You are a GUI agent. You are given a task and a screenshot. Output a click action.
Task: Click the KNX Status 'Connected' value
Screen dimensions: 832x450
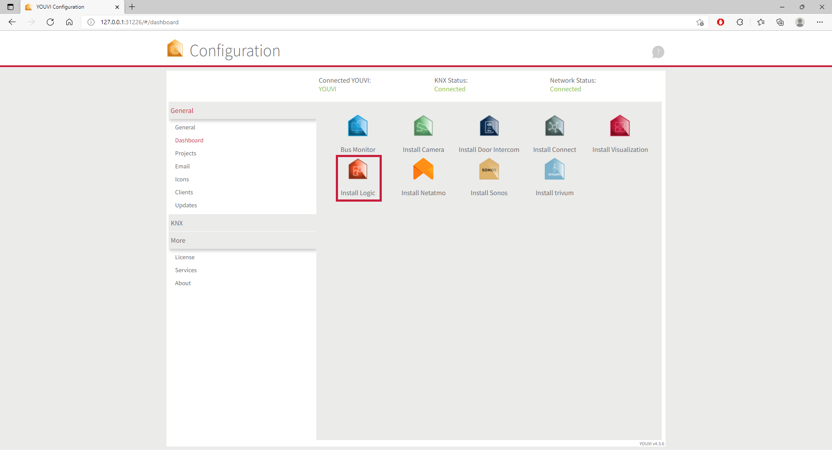click(x=450, y=89)
